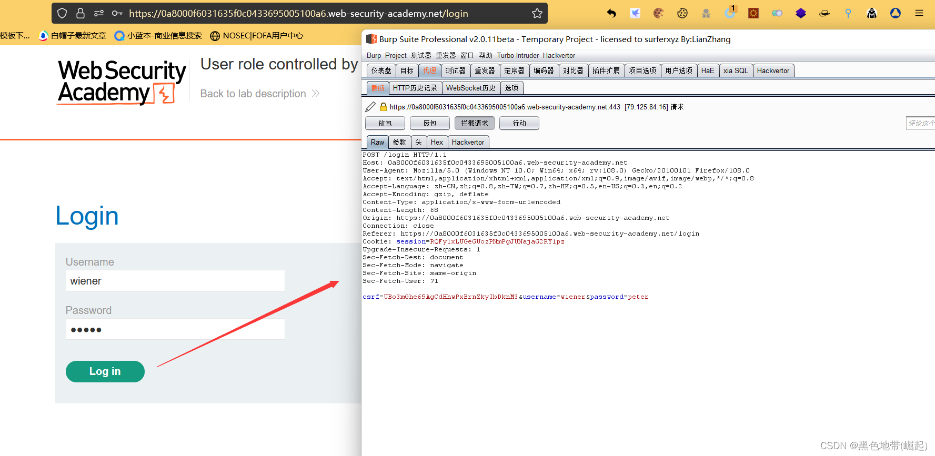Click into the Username input field
This screenshot has height=456, width=935.
(175, 281)
